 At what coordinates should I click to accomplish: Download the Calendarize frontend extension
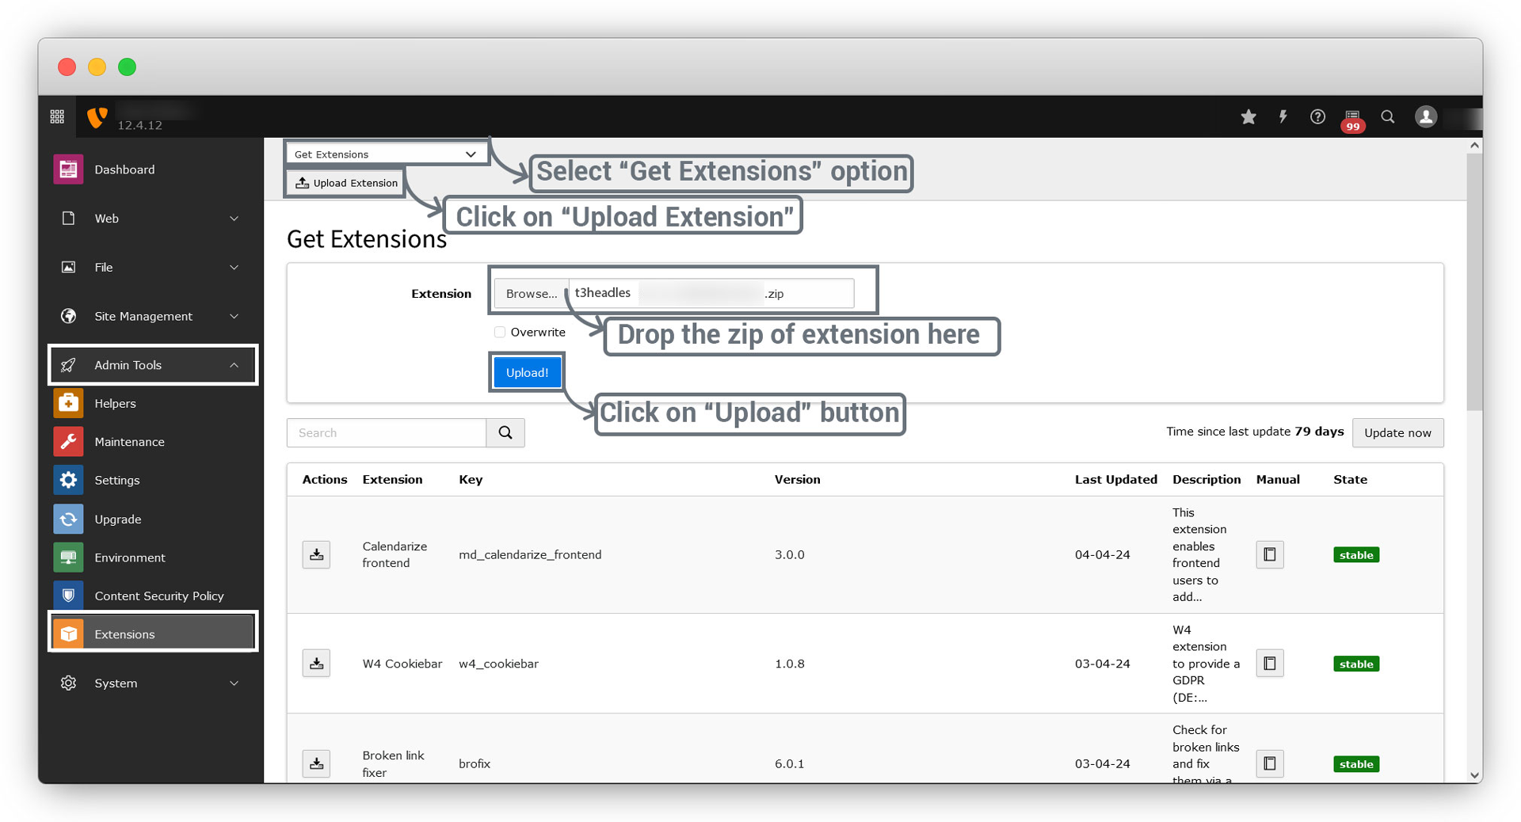316,554
